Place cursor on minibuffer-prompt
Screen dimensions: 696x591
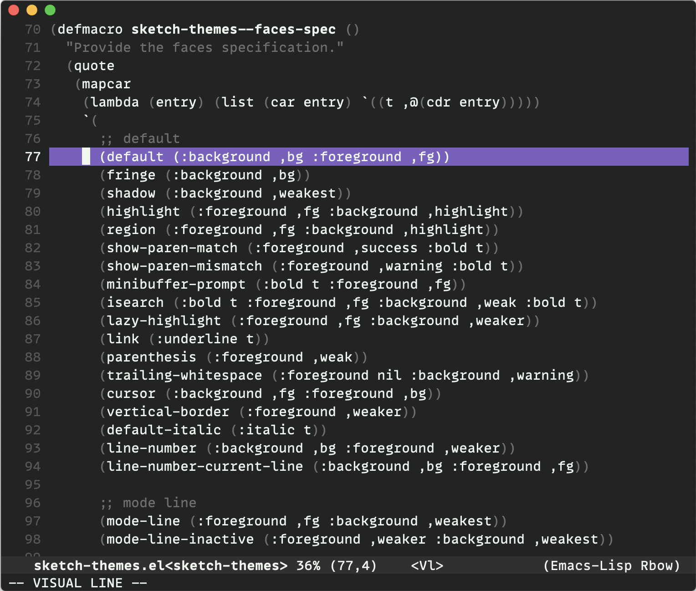coord(176,285)
